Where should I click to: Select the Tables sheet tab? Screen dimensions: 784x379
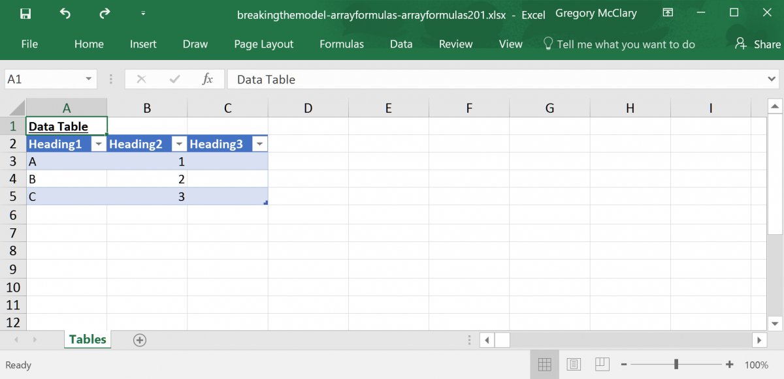click(x=87, y=339)
